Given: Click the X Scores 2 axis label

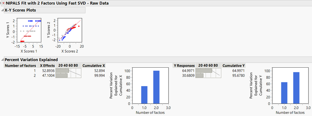Looking at the screenshot, I should (x=70, y=51).
